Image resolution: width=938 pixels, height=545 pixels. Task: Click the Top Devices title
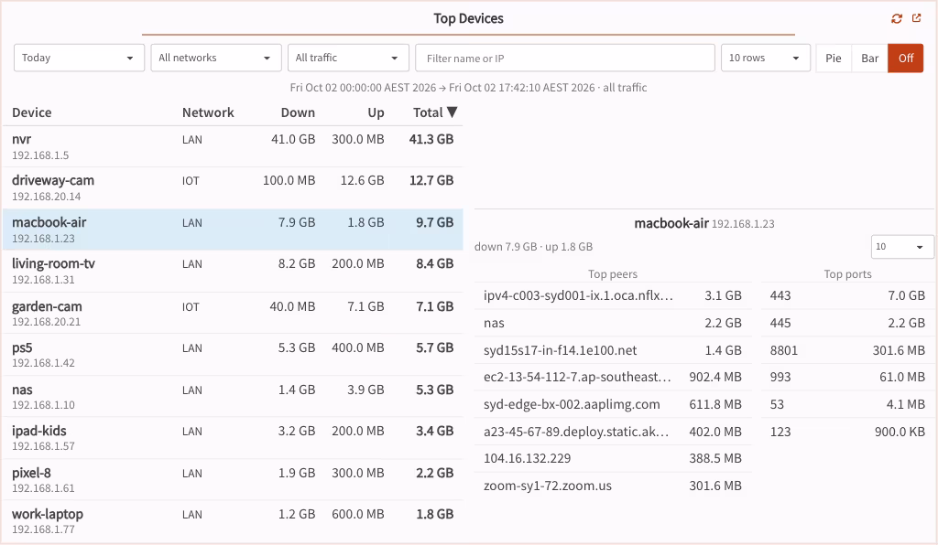(x=468, y=18)
